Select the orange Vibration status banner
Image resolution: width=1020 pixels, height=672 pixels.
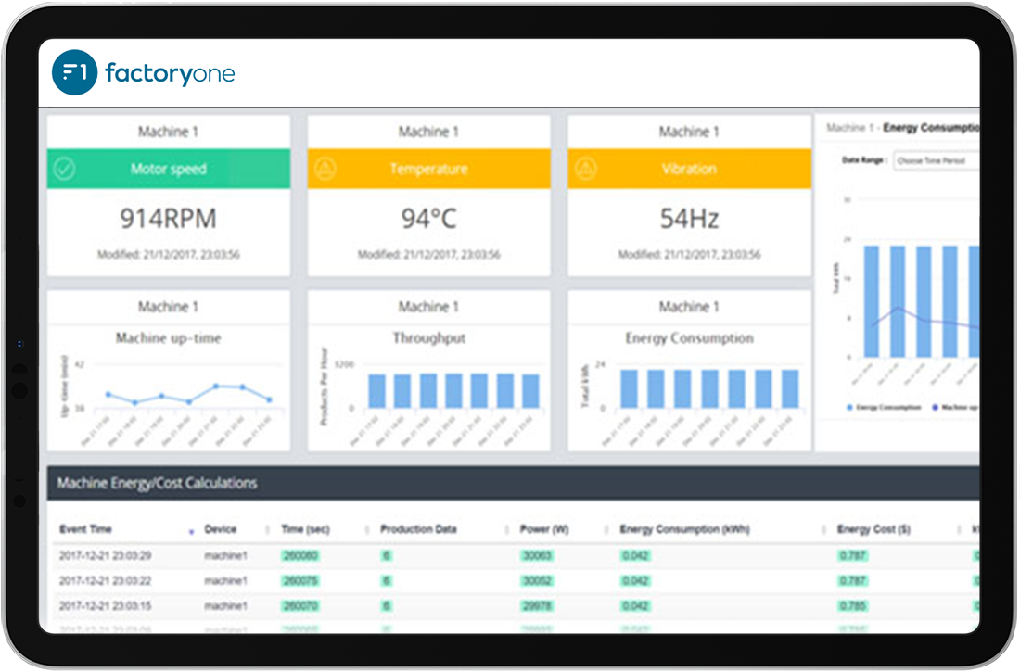pos(690,169)
